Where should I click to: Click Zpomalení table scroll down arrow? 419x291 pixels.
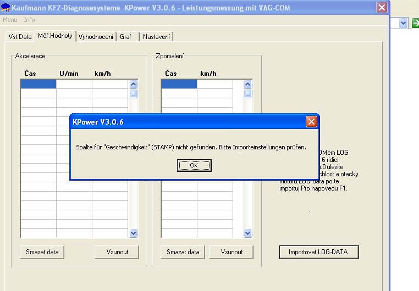coord(247,233)
